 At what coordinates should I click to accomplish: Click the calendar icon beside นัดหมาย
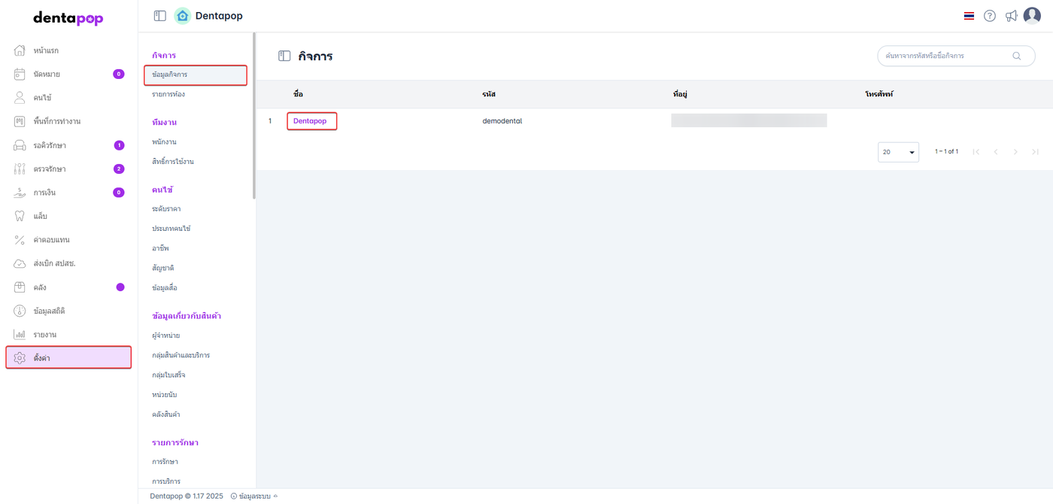click(20, 74)
